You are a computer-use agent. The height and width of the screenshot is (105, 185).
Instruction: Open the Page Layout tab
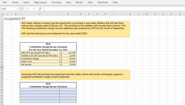(x=40, y=2)
